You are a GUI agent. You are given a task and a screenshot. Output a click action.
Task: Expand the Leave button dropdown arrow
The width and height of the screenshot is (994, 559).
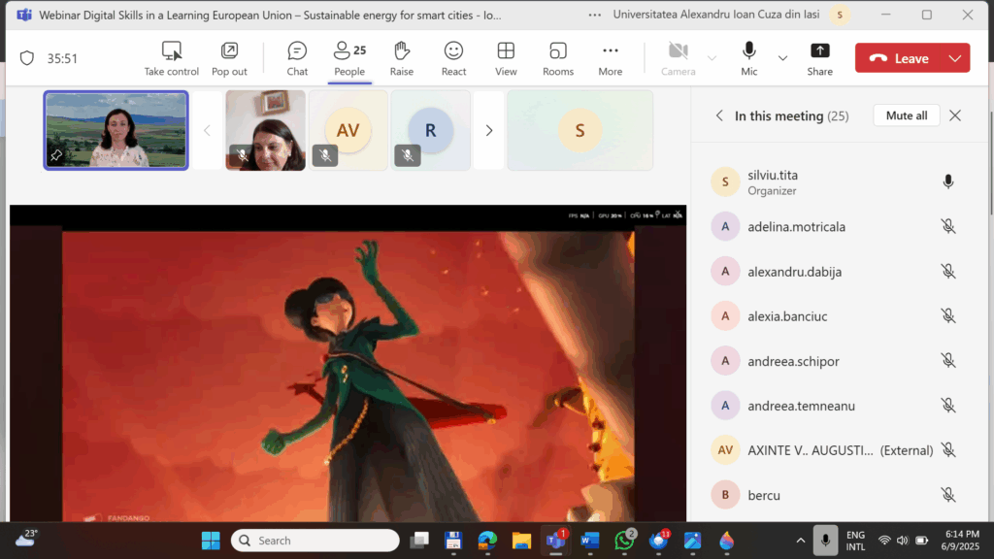[955, 58]
